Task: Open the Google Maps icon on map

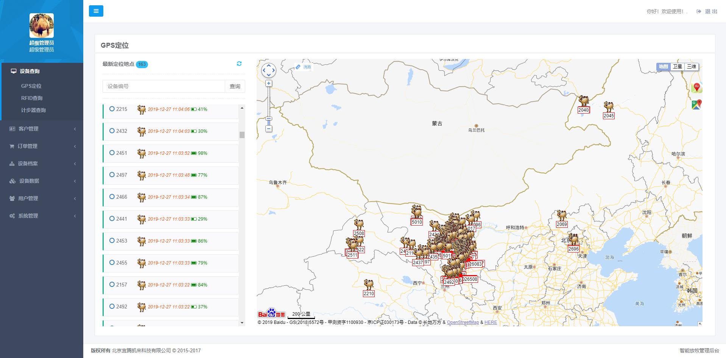Action: coord(696,104)
